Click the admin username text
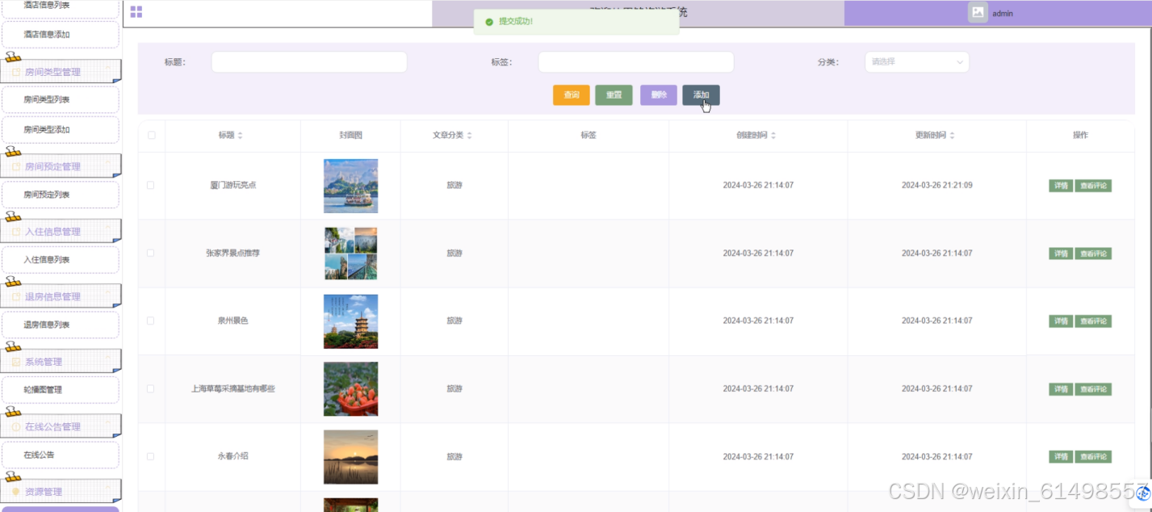Screen dimensions: 1152x512 [1003, 14]
